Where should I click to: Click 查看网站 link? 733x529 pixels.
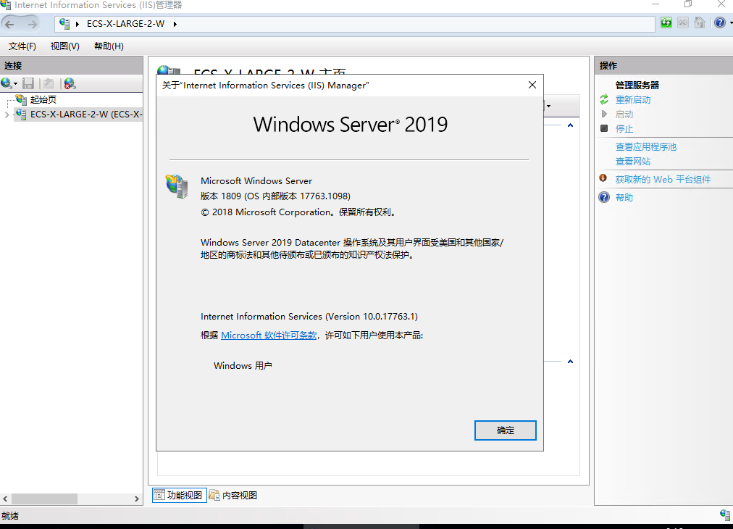pos(633,162)
